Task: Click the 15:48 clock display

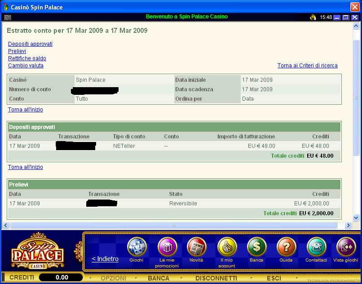Action: [x=326, y=18]
